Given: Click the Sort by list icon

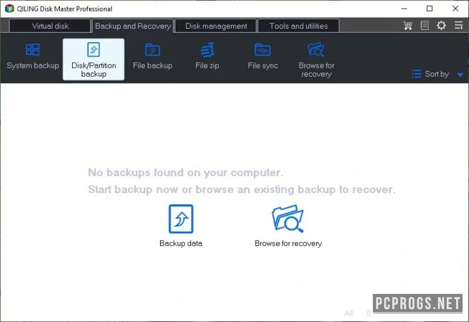Looking at the screenshot, I should pos(416,74).
